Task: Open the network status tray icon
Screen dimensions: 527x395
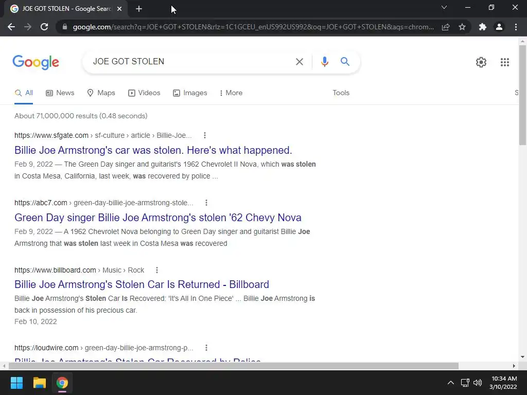Action: (x=465, y=383)
